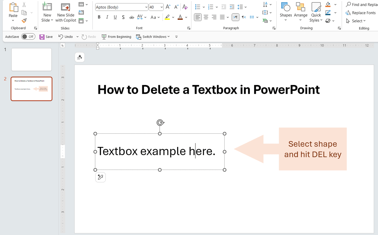Screen dimensions: 378x235
Task: Click the Cut scissors icon
Action: [x=24, y=5]
